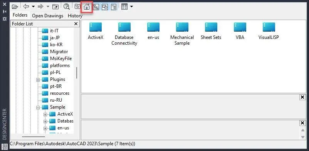Switch to the Folders tab

(20, 15)
